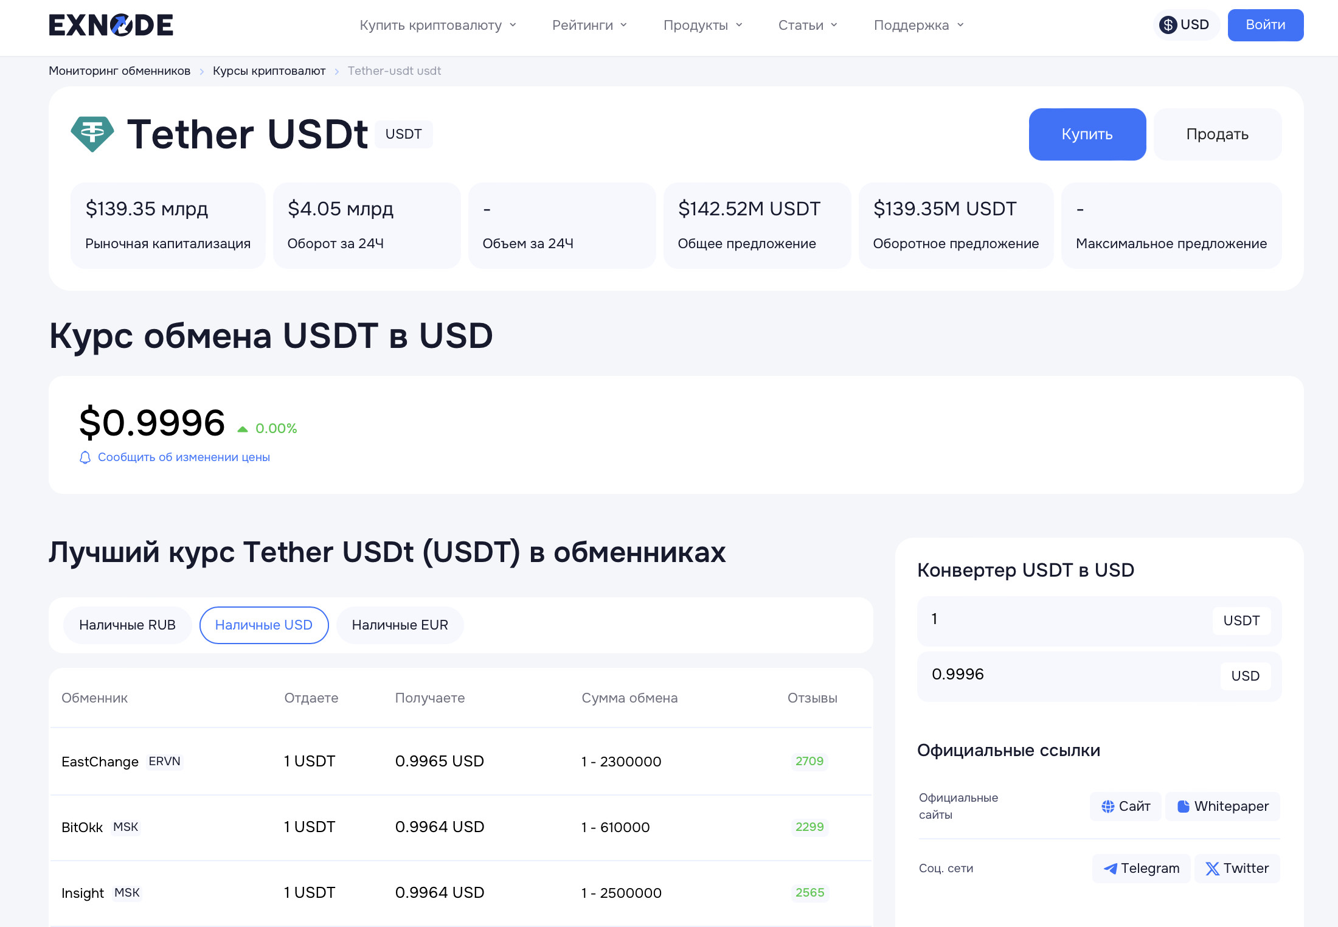The width and height of the screenshot is (1338, 927).
Task: Expand the Продукты dropdown menu
Action: click(x=702, y=26)
